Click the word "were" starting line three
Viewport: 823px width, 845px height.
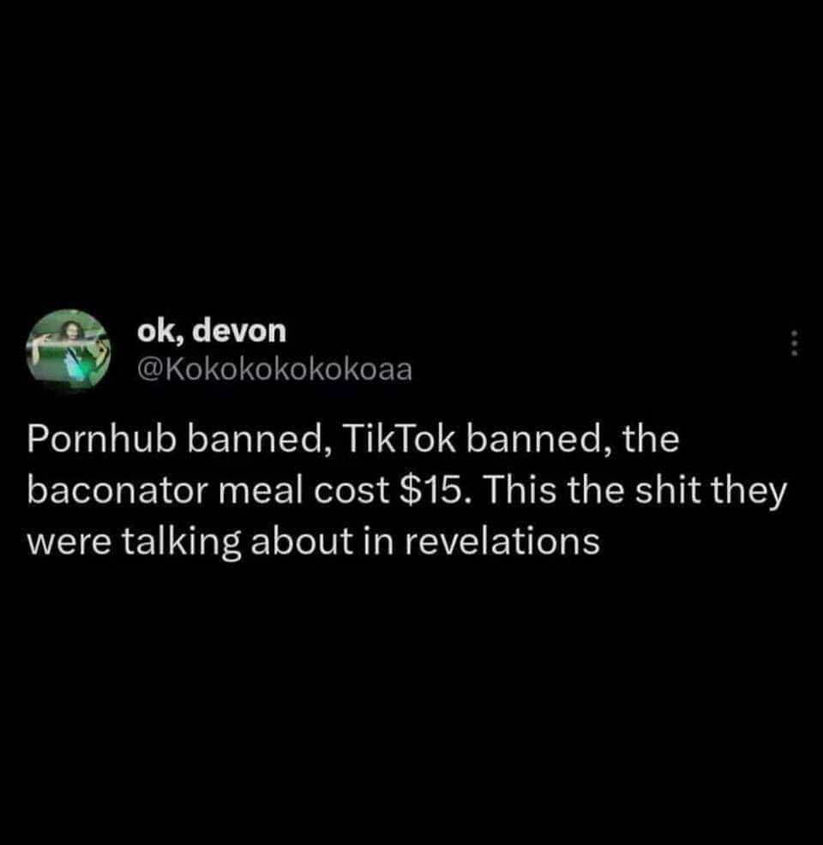tap(69, 543)
